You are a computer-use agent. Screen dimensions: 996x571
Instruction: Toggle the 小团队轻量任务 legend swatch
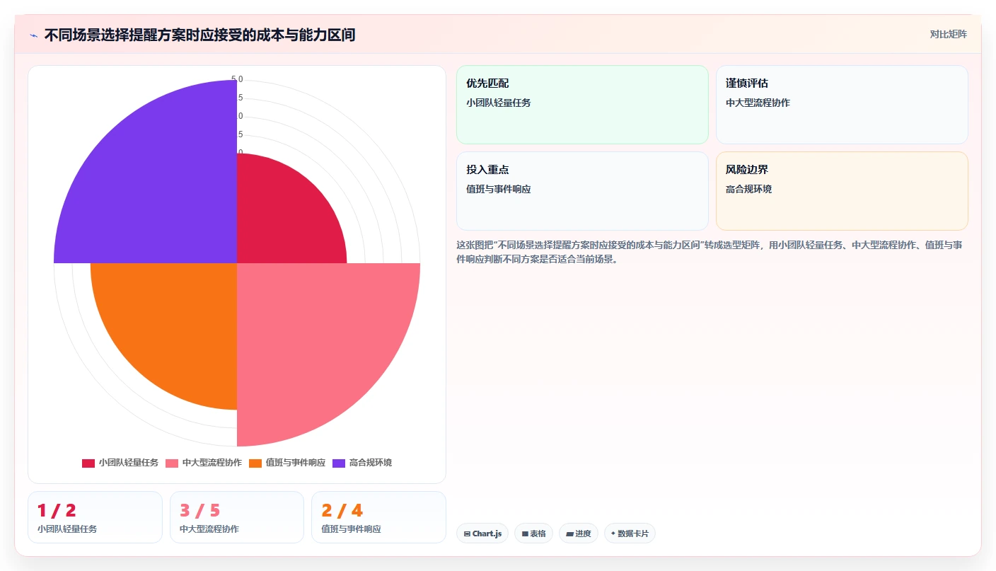[88, 463]
